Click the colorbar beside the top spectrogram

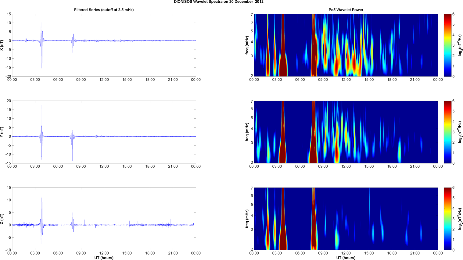[447, 45]
